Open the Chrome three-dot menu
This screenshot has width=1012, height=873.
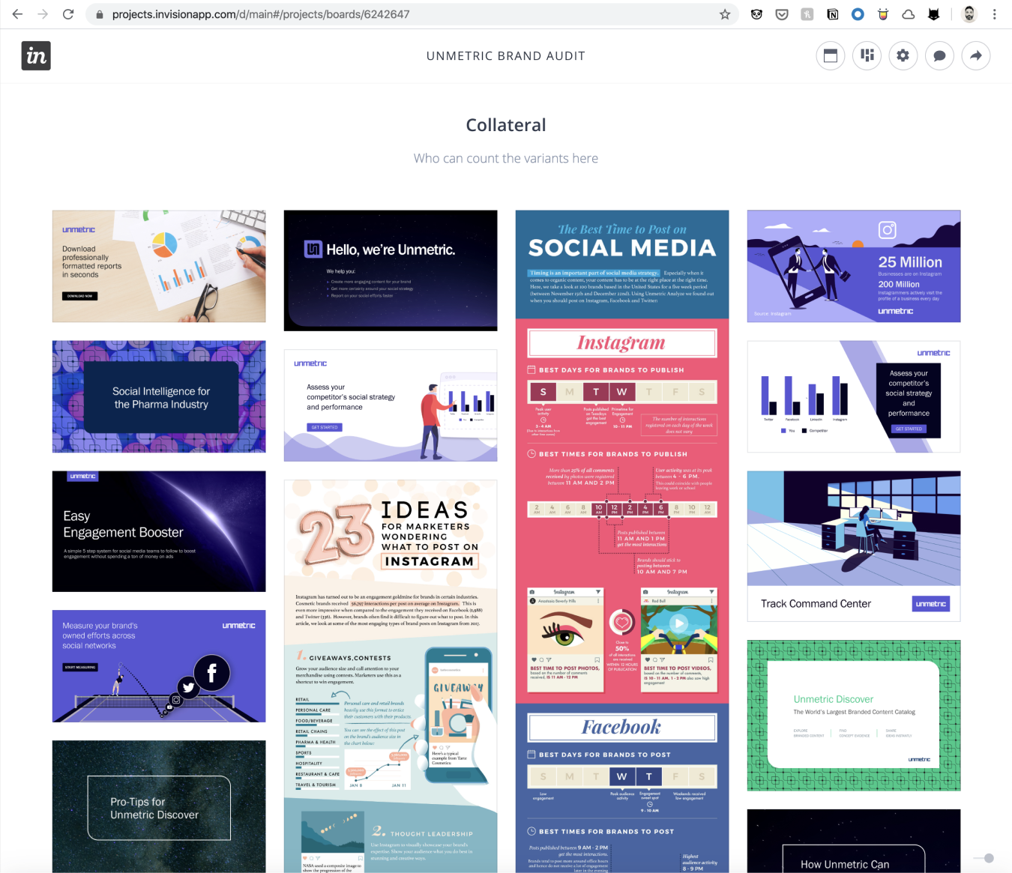tap(995, 14)
